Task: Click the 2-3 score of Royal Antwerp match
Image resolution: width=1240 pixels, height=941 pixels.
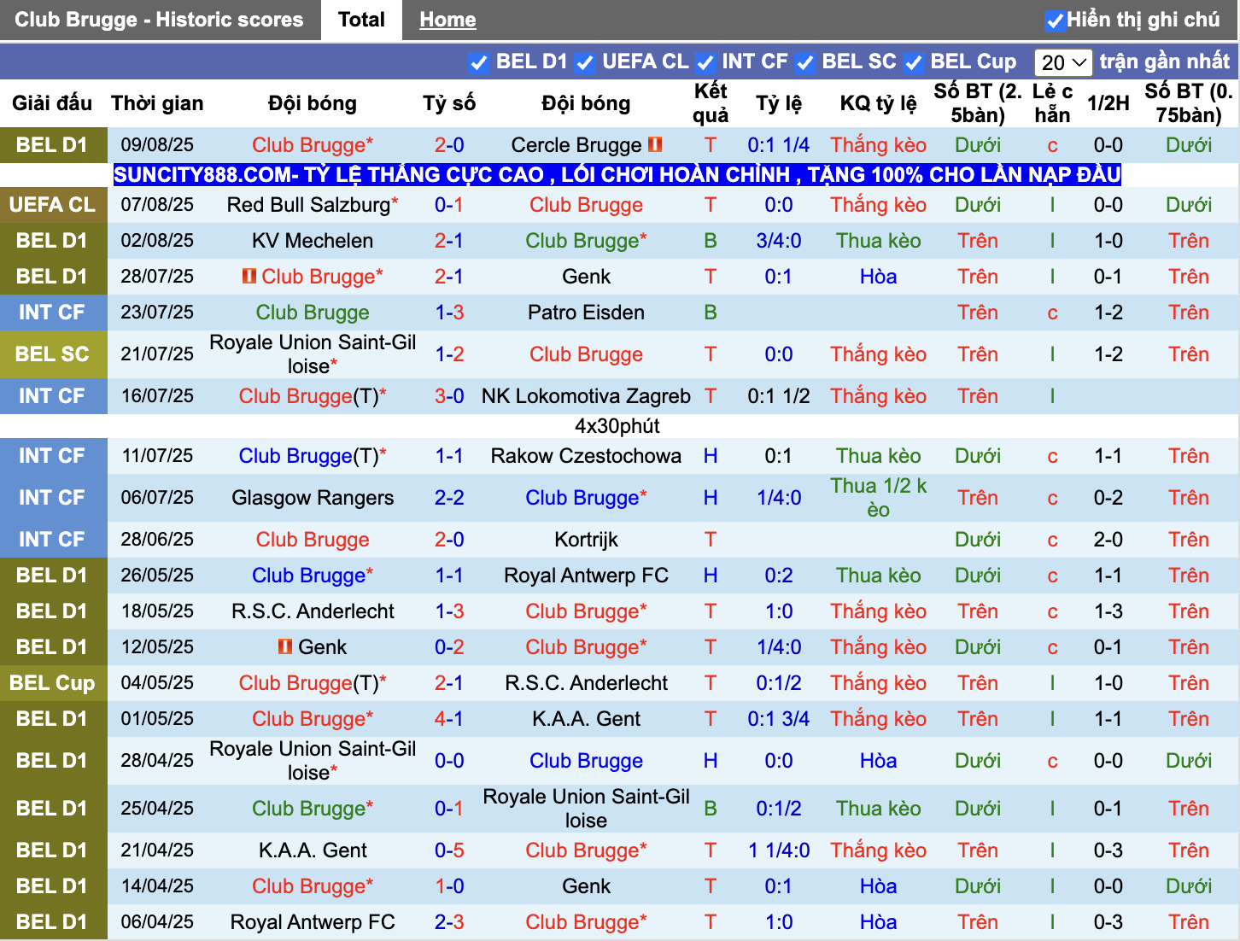Action: [449, 922]
